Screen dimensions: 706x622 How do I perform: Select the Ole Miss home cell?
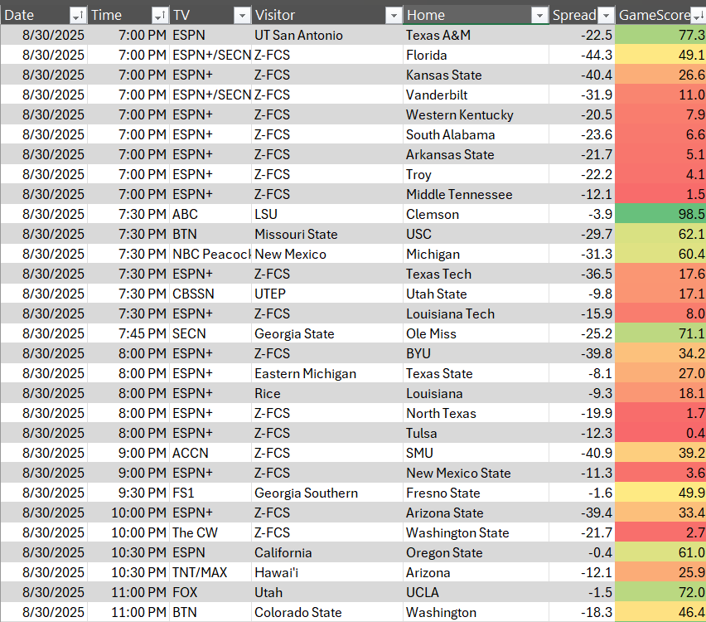476,333
